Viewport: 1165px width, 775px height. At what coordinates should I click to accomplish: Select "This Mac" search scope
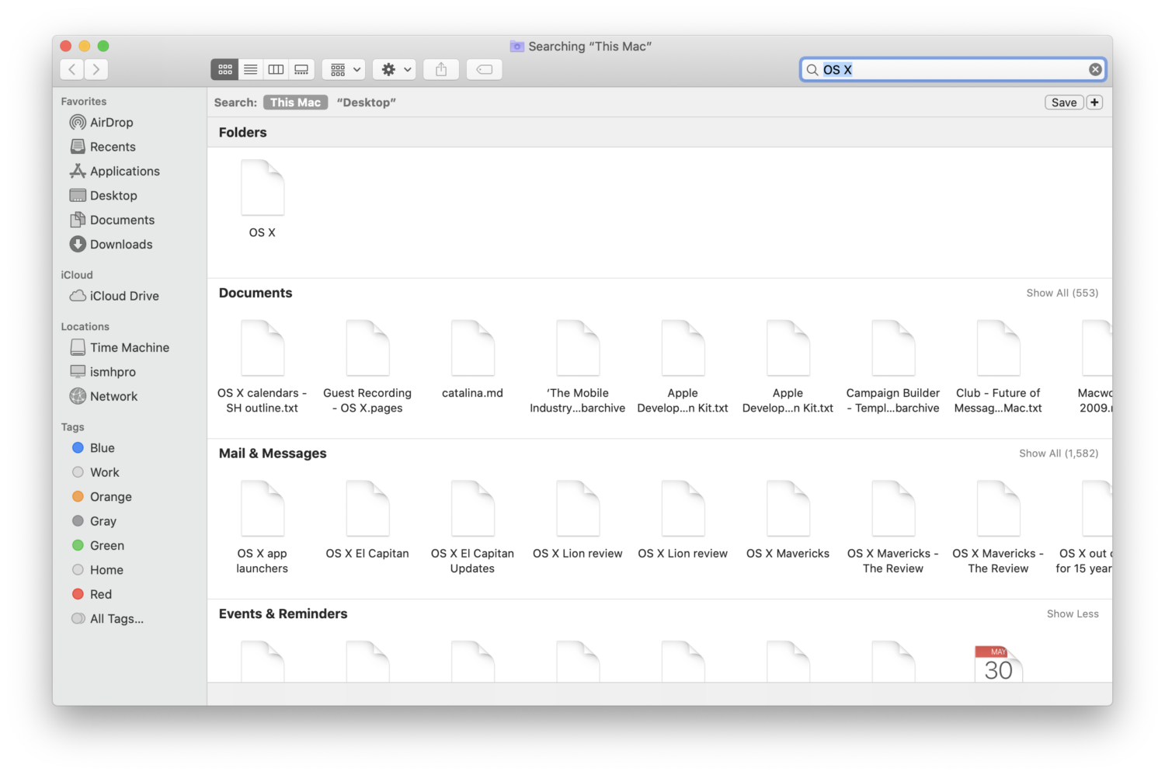click(x=295, y=103)
